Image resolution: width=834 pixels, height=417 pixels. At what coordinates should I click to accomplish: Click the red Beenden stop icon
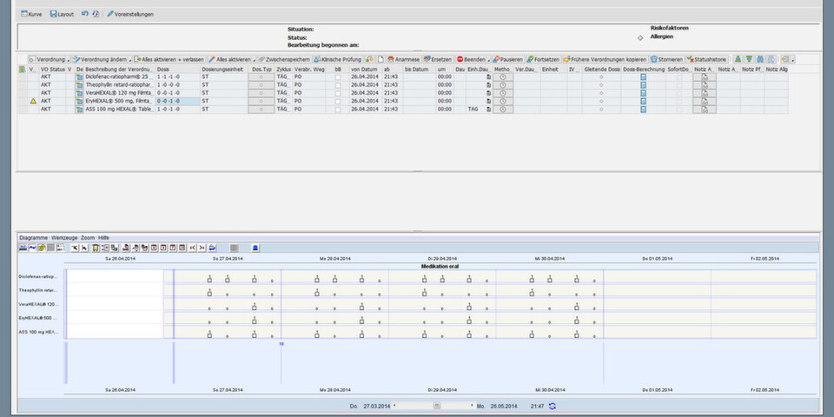460,59
